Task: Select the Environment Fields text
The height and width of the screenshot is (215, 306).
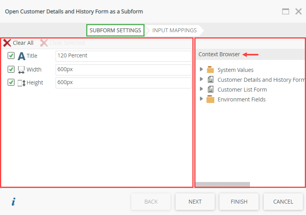Action: [x=241, y=99]
